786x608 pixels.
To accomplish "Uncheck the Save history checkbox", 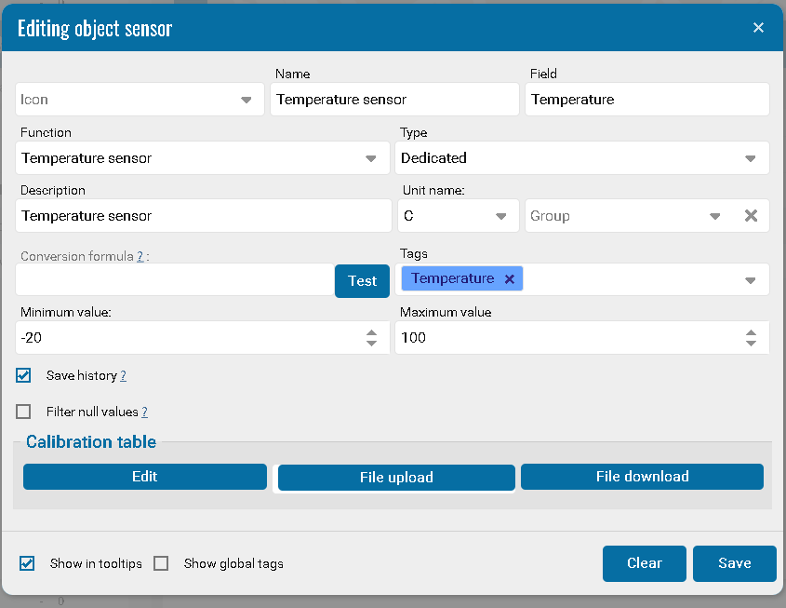I will 24,376.
